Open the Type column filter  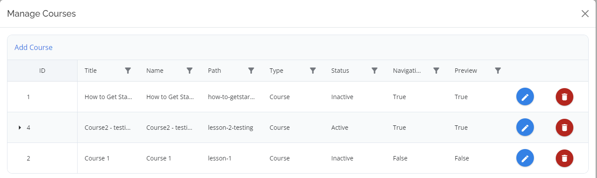click(x=313, y=71)
